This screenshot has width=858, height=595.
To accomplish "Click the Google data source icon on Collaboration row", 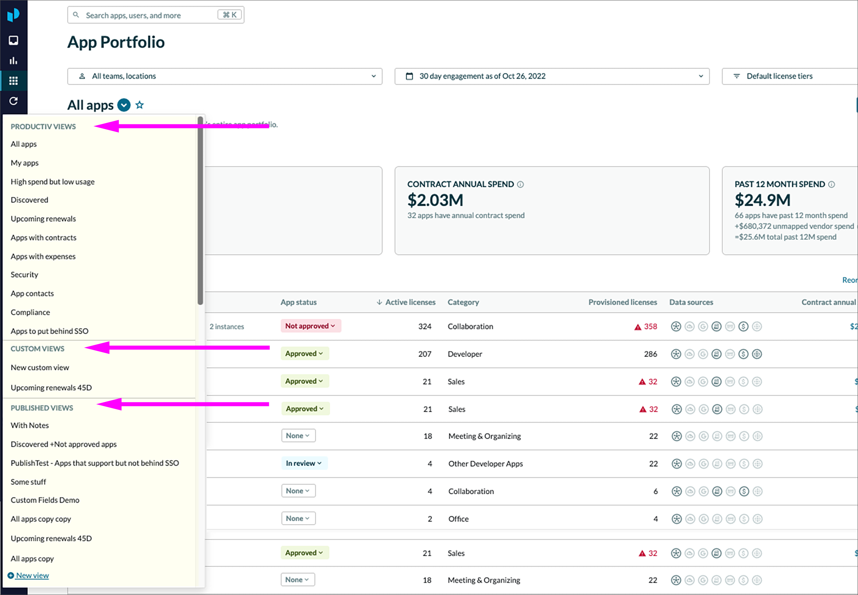I will click(703, 326).
